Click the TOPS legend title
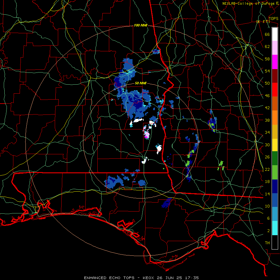Image resolution: width=280 pixels, height=280 pixels. click(x=273, y=19)
